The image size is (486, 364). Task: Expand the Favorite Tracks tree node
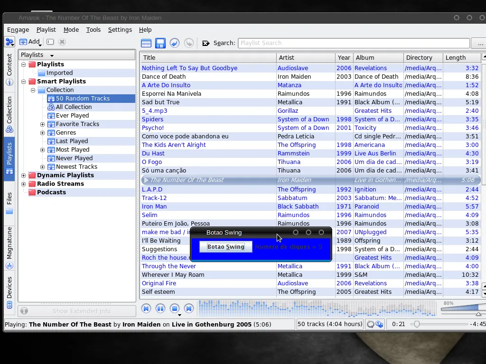[42, 124]
